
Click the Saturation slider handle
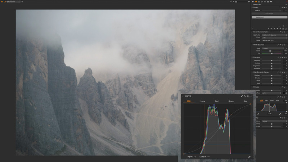(x=271, y=68)
